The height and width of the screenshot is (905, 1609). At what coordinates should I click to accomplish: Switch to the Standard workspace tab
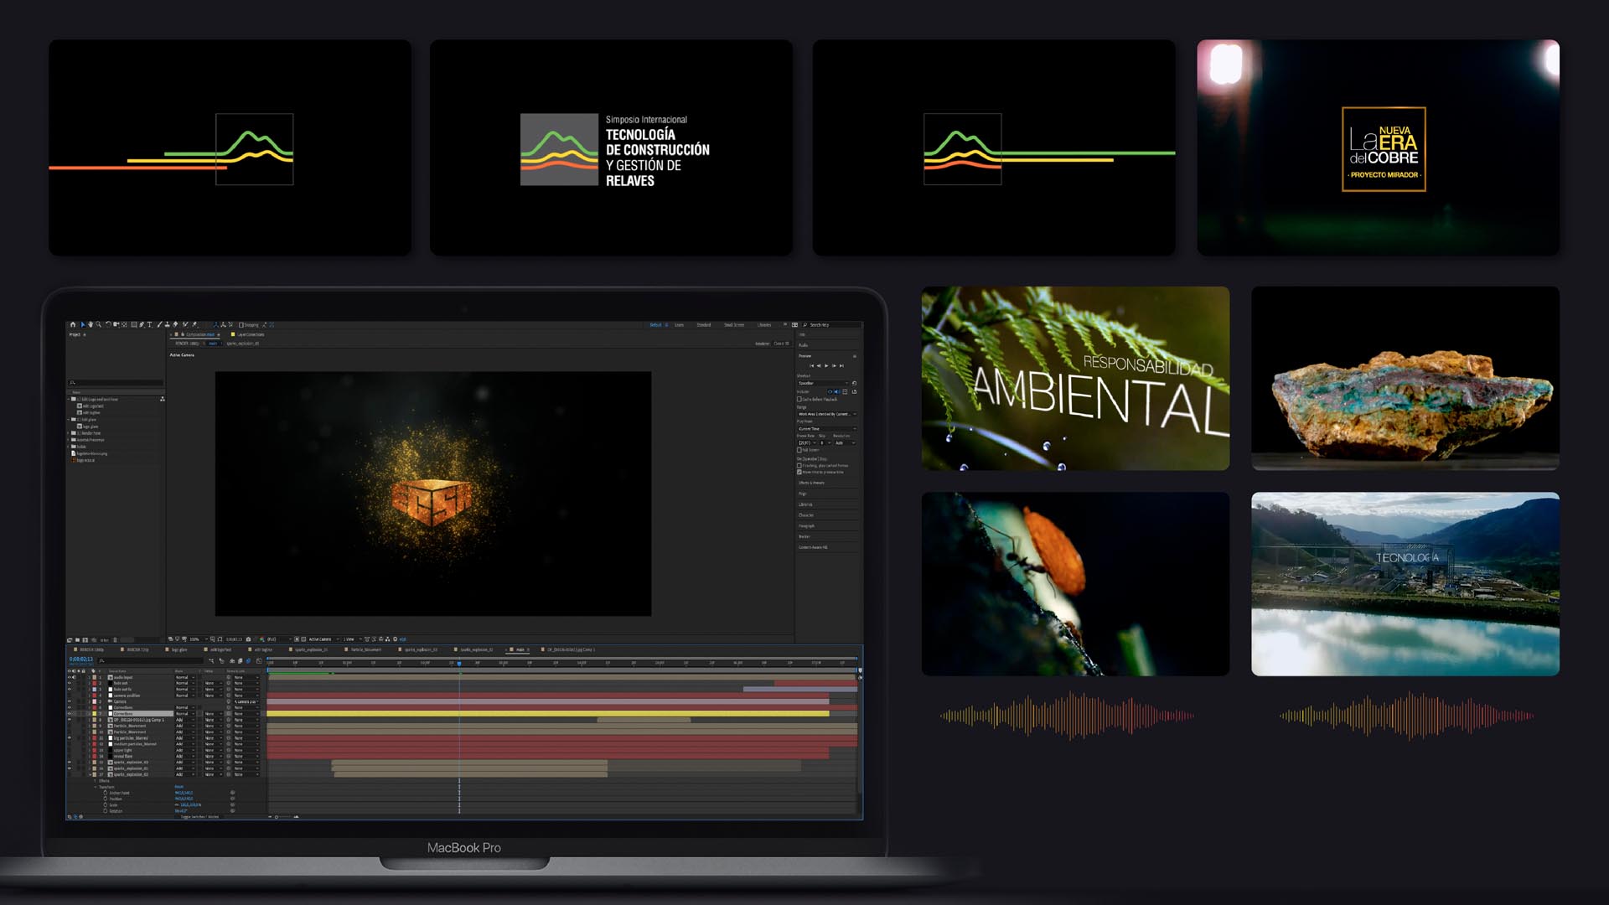(x=704, y=325)
